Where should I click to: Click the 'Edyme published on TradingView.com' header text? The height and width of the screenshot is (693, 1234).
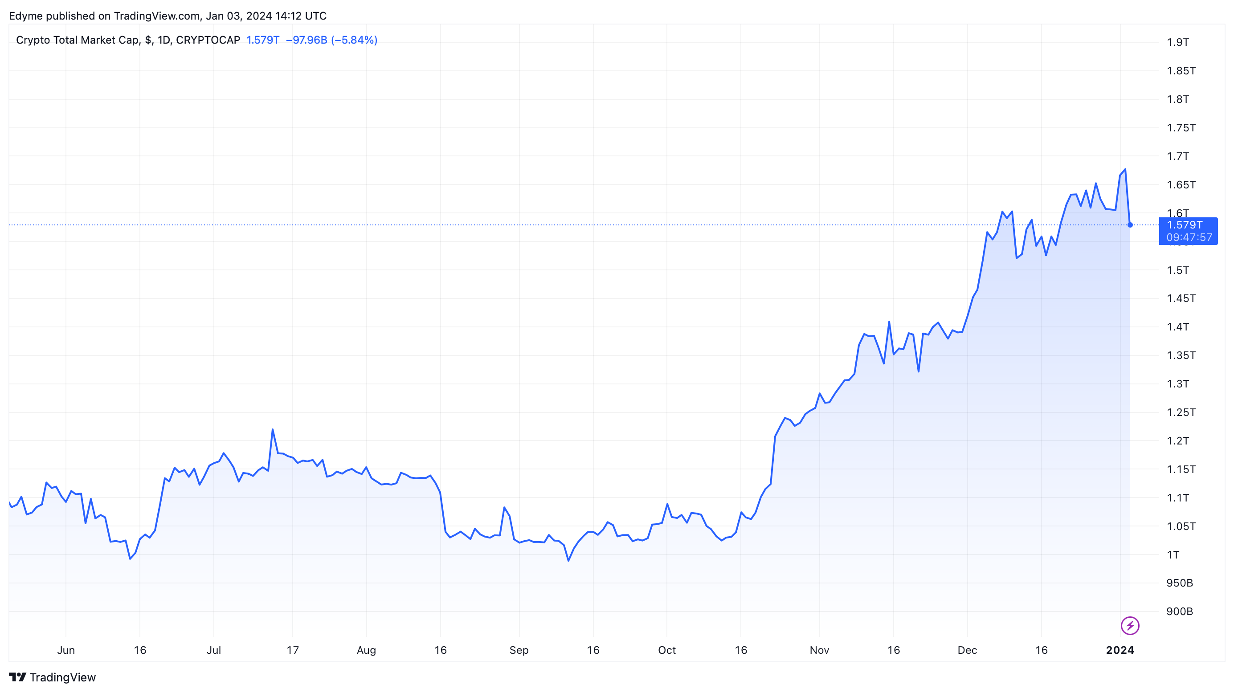pyautogui.click(x=104, y=16)
